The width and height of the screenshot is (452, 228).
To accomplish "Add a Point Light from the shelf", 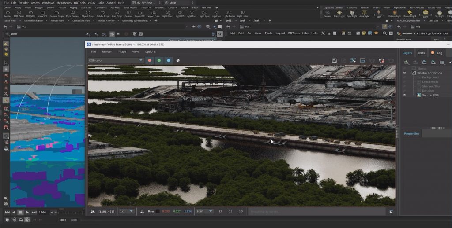I will pos(339,13).
